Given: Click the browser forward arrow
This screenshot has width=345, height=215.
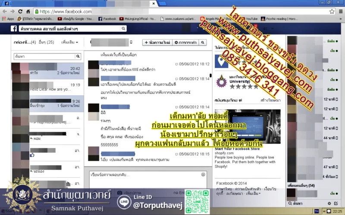Looking at the screenshot, I should coord(13,12).
